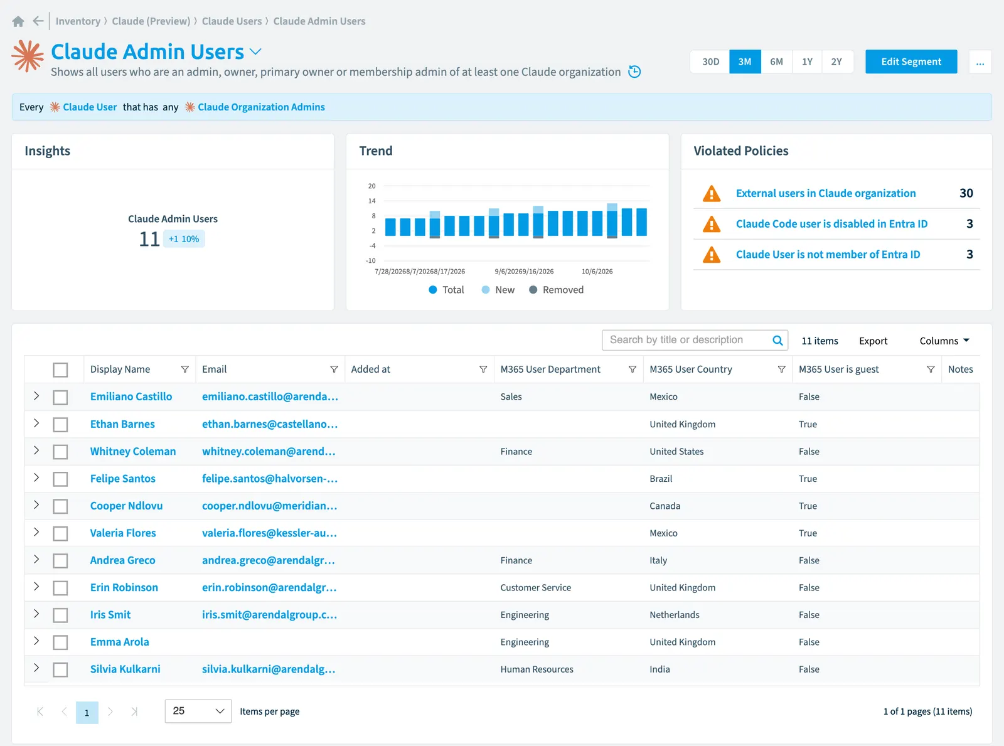Toggle the select-all header checkbox
The height and width of the screenshot is (746, 1004).
(60, 370)
